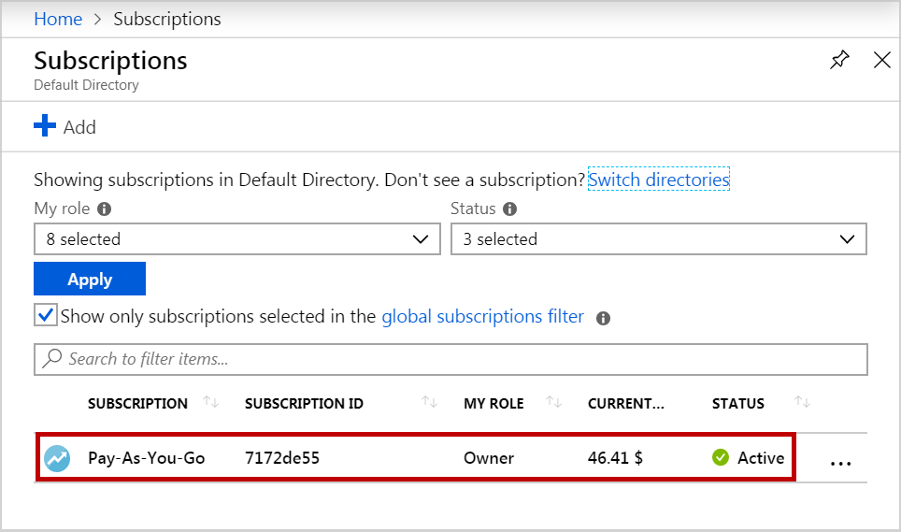The width and height of the screenshot is (901, 532).
Task: Sort by Subscription ID column arrows
Action: (x=429, y=403)
